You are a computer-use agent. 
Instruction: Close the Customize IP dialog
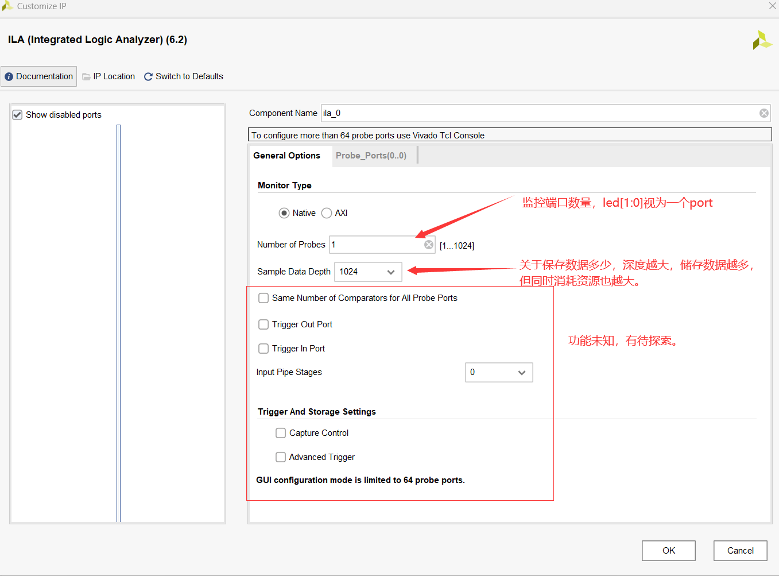coord(773,6)
